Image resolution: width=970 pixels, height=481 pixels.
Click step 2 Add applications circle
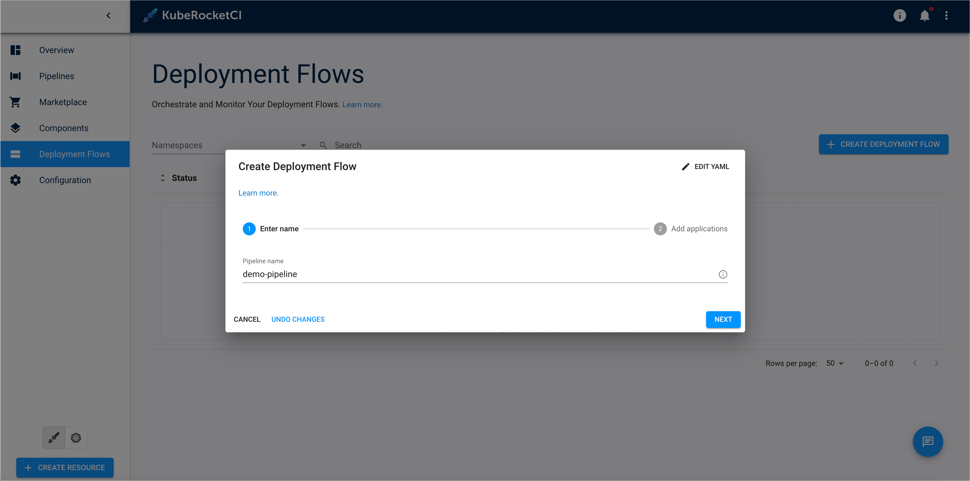pyautogui.click(x=660, y=229)
